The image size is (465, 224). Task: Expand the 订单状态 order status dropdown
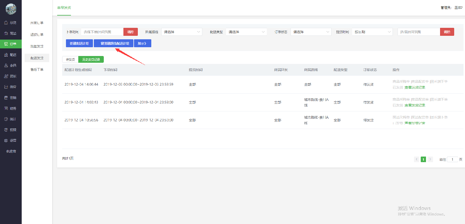click(x=311, y=32)
